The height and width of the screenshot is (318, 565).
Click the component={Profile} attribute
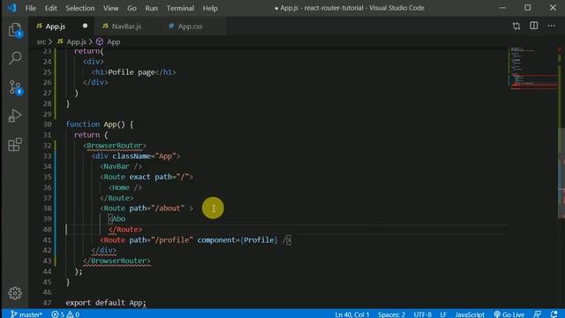[x=237, y=239]
